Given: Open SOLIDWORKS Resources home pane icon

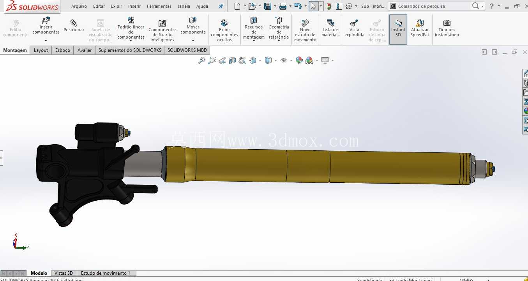Looking at the screenshot, I should click(525, 74).
